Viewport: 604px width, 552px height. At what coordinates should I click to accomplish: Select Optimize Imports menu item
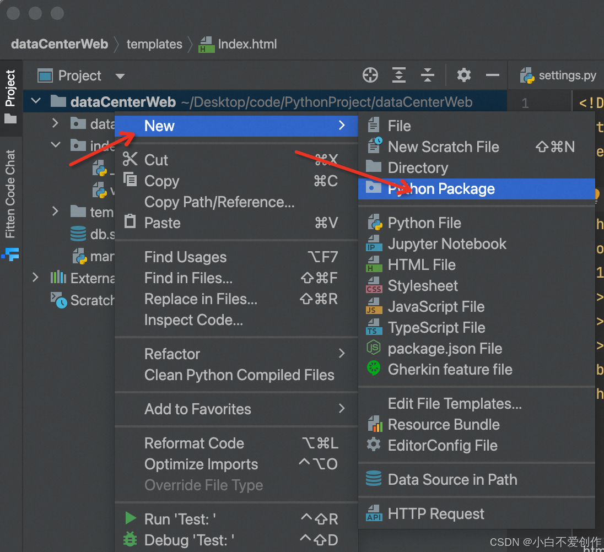[236, 464]
